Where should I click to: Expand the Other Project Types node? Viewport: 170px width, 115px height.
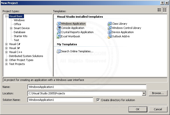coord(6,60)
